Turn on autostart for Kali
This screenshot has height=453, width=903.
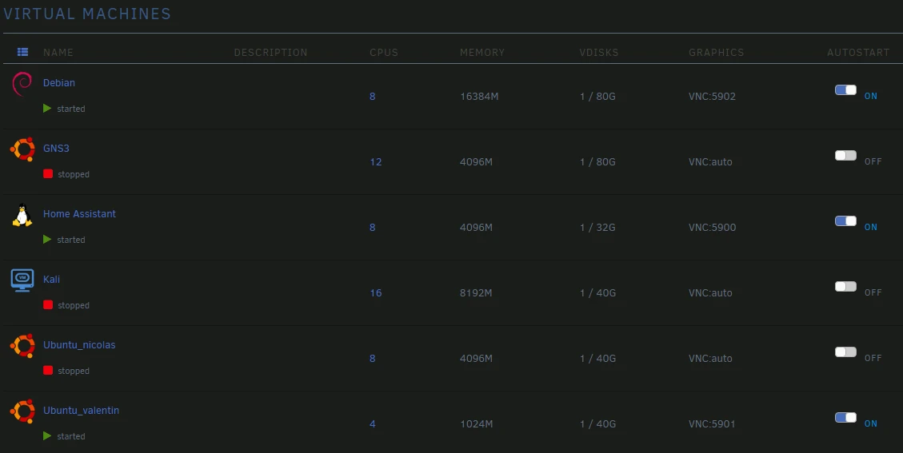845,287
